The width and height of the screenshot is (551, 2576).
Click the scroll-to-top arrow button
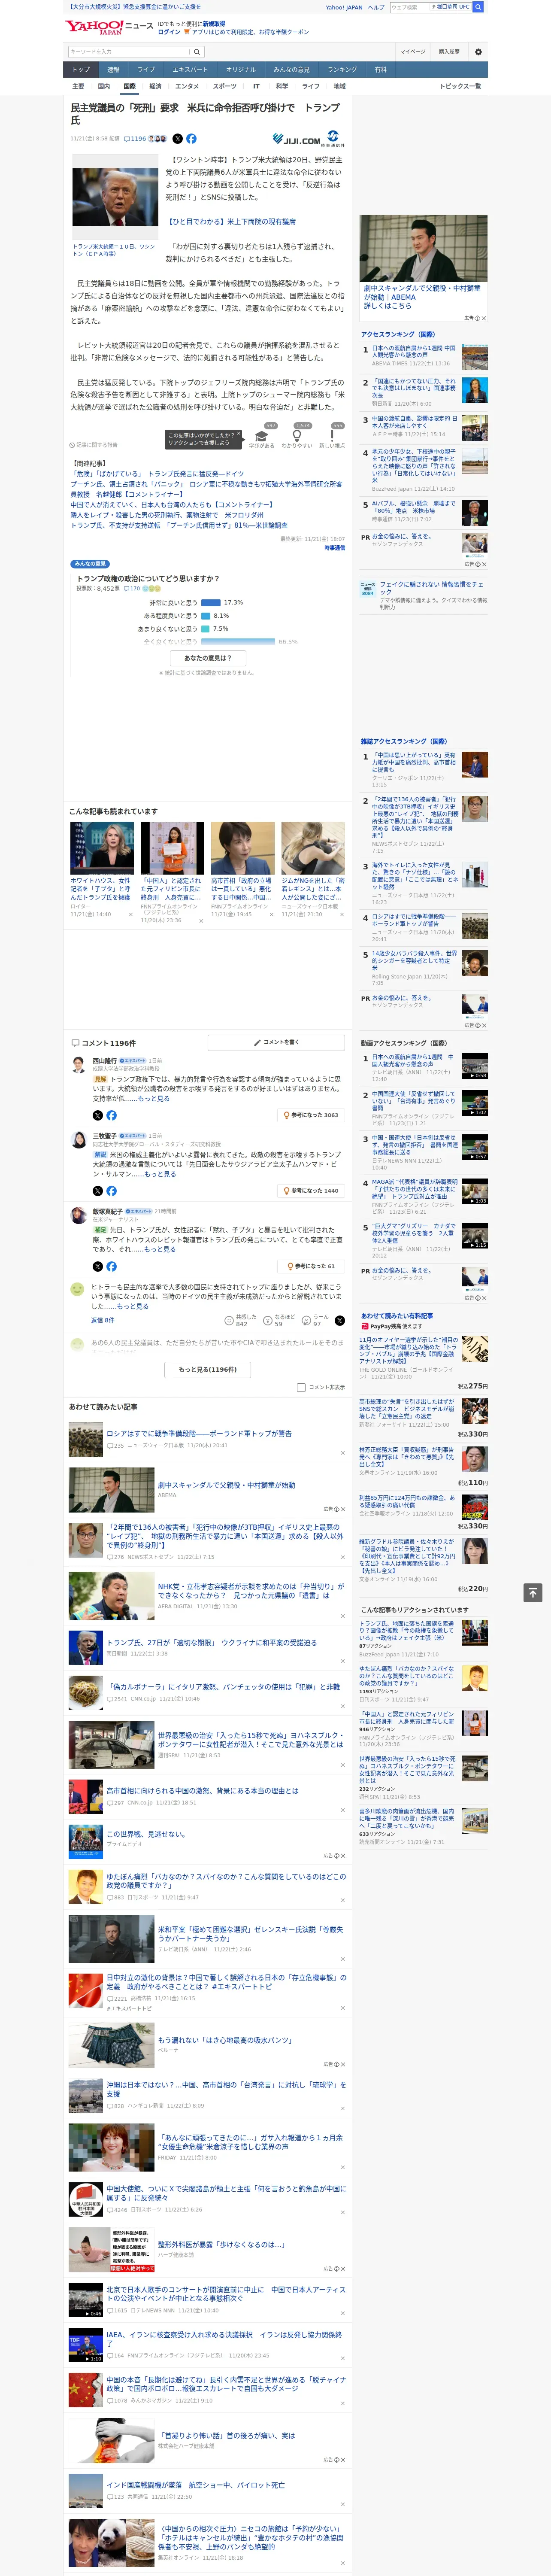pyautogui.click(x=533, y=1592)
